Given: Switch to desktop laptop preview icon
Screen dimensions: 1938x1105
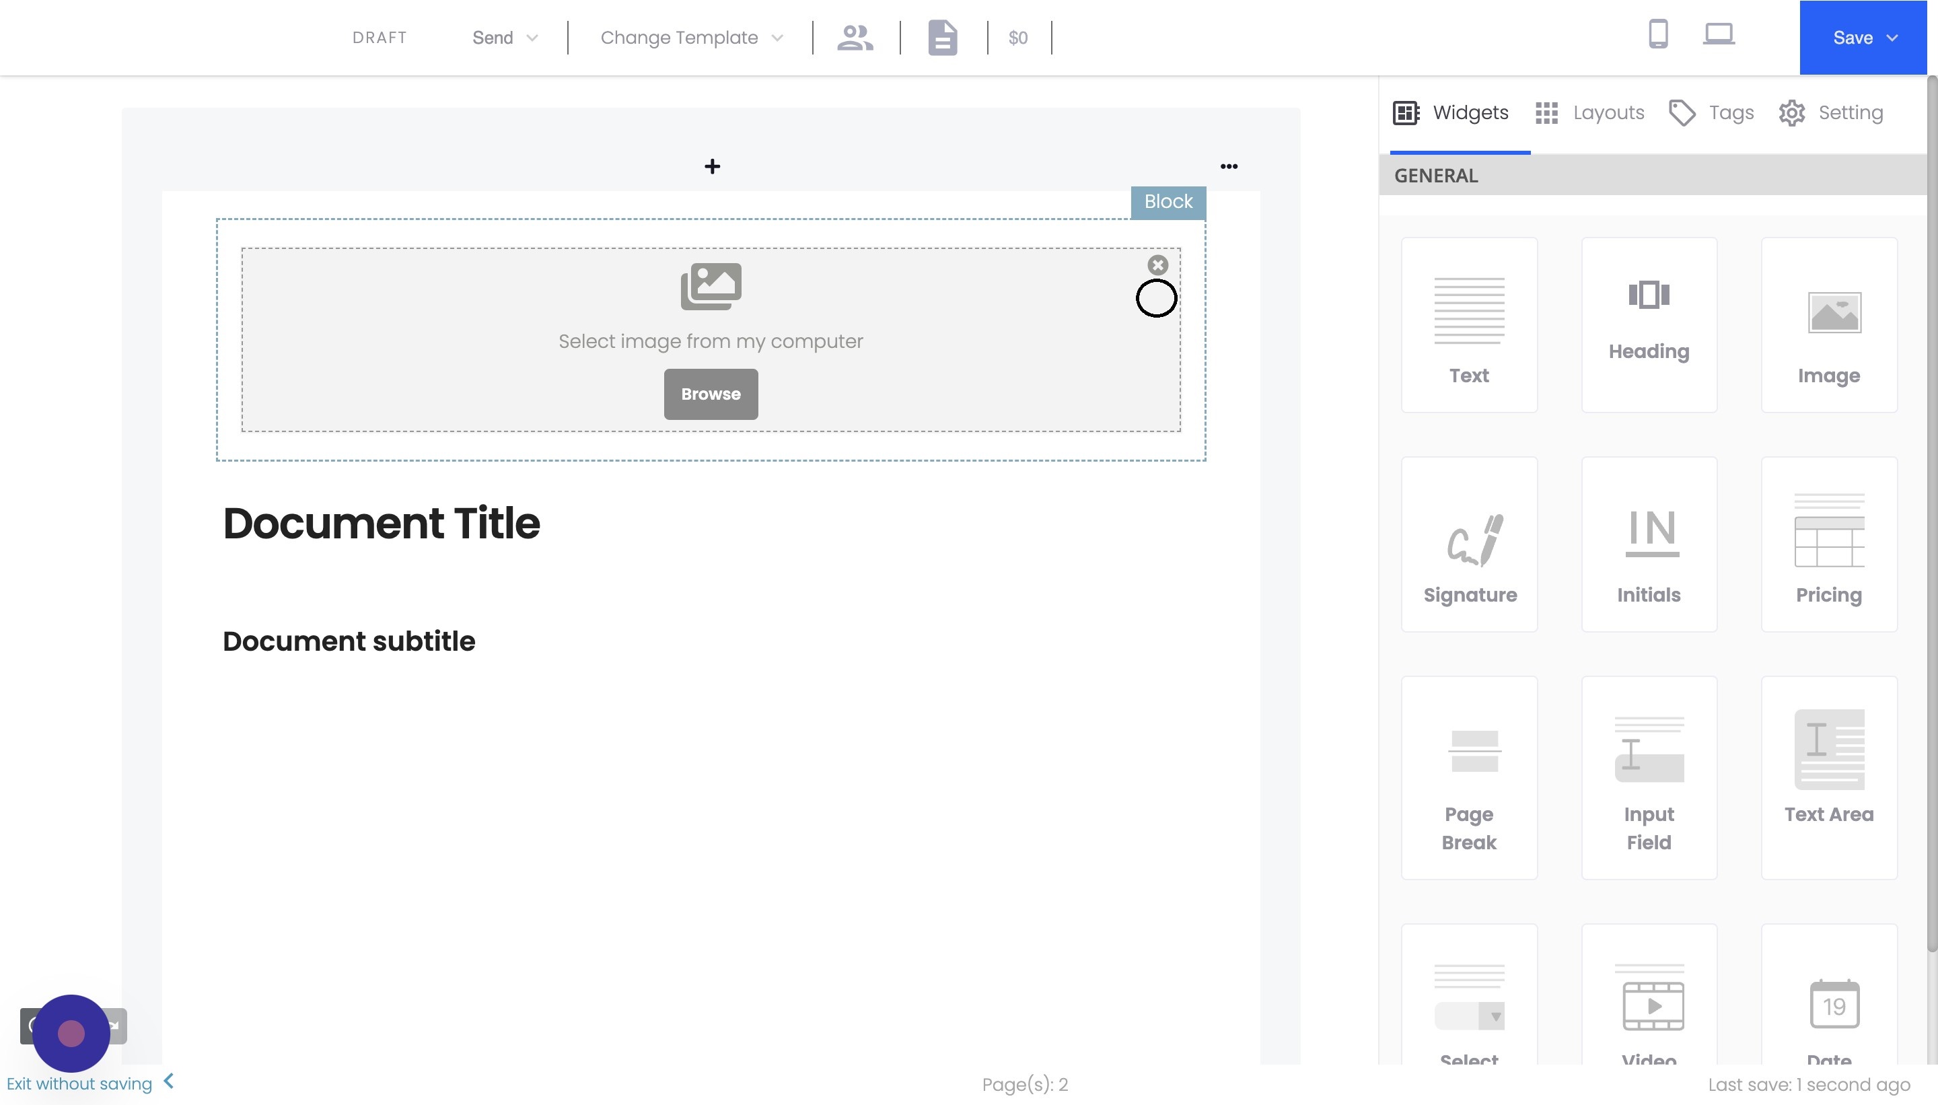Looking at the screenshot, I should (1718, 34).
